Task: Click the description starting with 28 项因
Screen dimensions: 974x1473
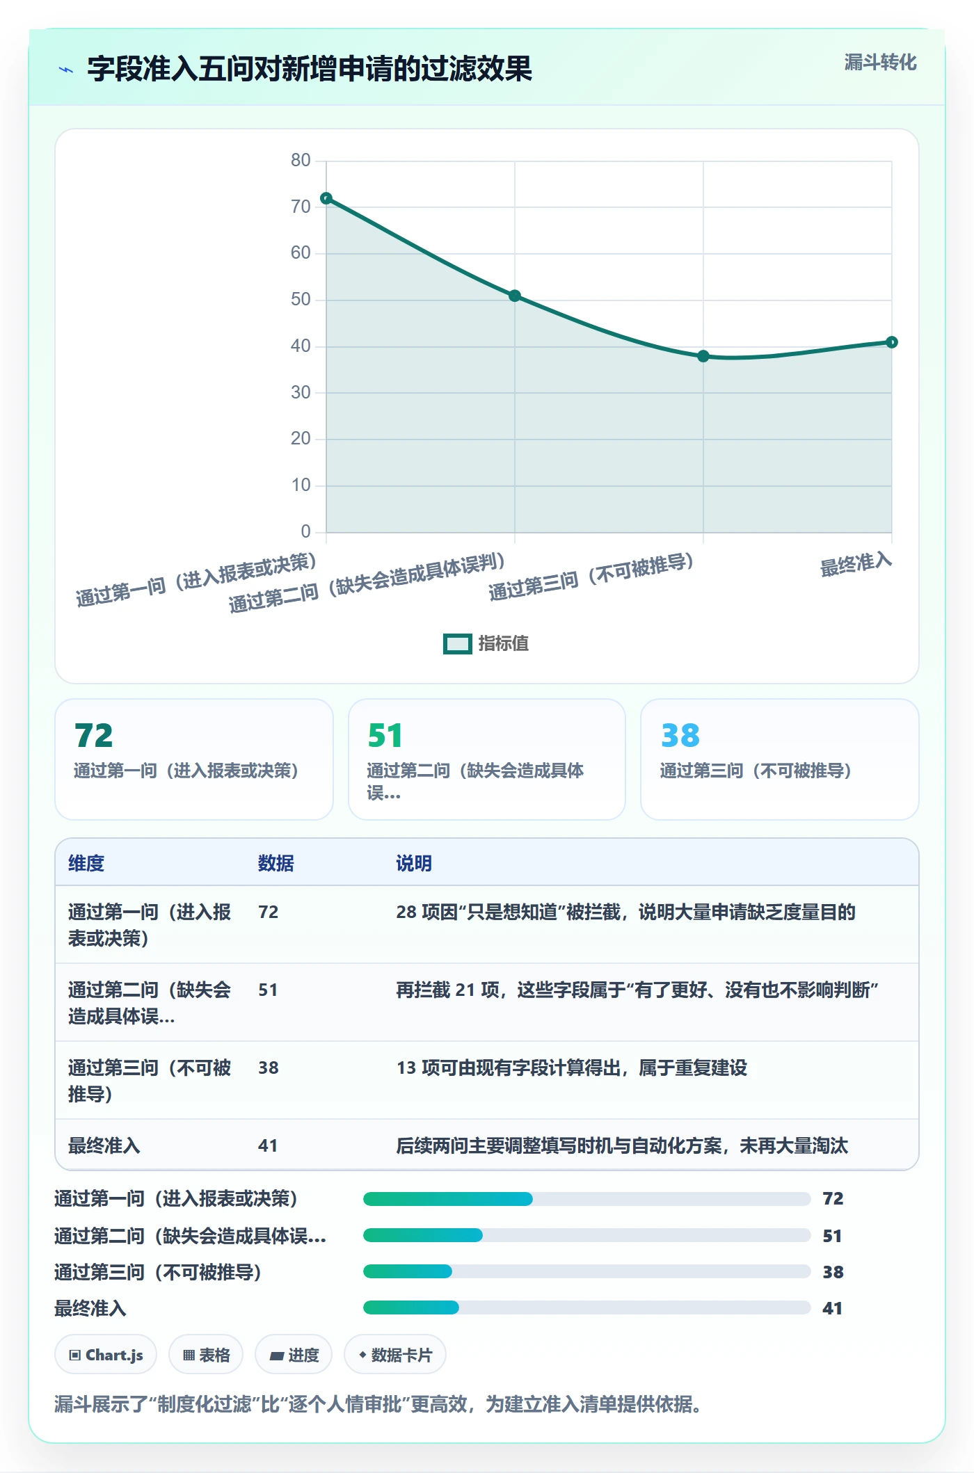Action: pos(625,912)
